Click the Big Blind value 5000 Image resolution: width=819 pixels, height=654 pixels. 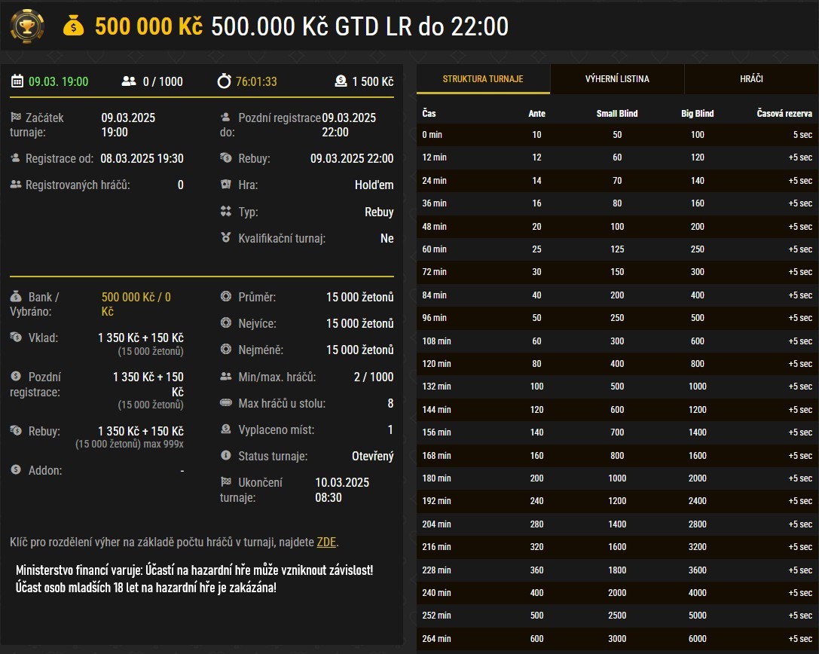[697, 616]
